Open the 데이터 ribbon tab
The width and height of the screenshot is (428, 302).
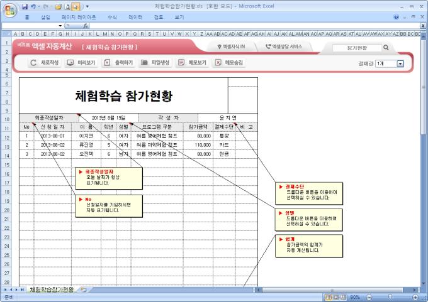pyautogui.click(x=135, y=17)
